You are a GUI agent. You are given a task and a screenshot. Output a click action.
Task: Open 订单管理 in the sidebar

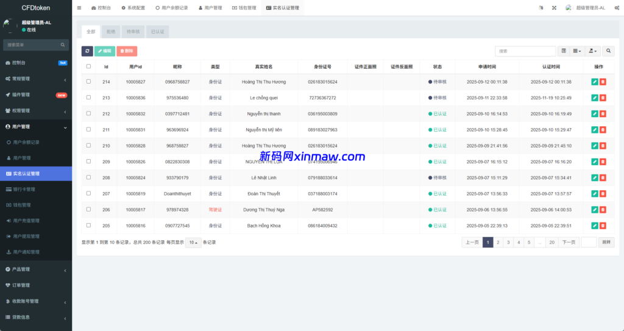(36, 285)
